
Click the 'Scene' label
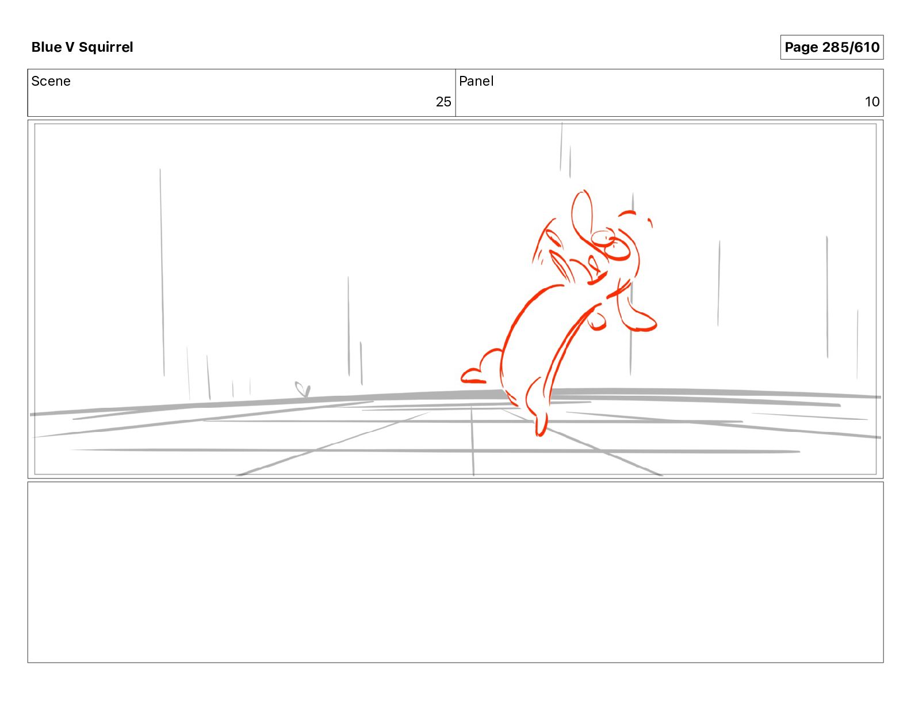coord(51,81)
